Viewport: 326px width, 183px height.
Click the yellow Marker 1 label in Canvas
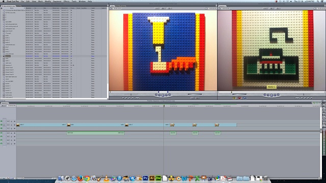[x=271, y=87]
